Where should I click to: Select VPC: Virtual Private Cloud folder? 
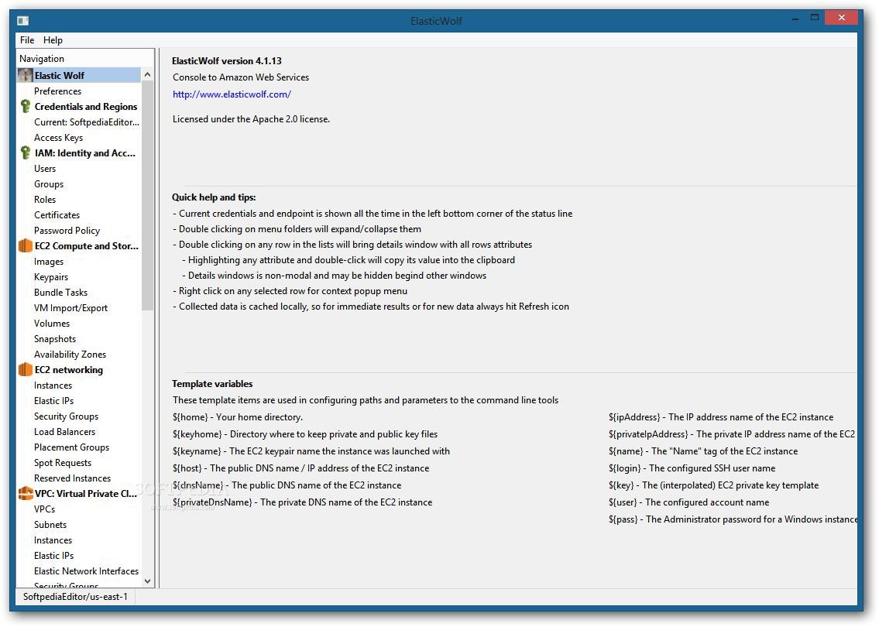tap(86, 494)
